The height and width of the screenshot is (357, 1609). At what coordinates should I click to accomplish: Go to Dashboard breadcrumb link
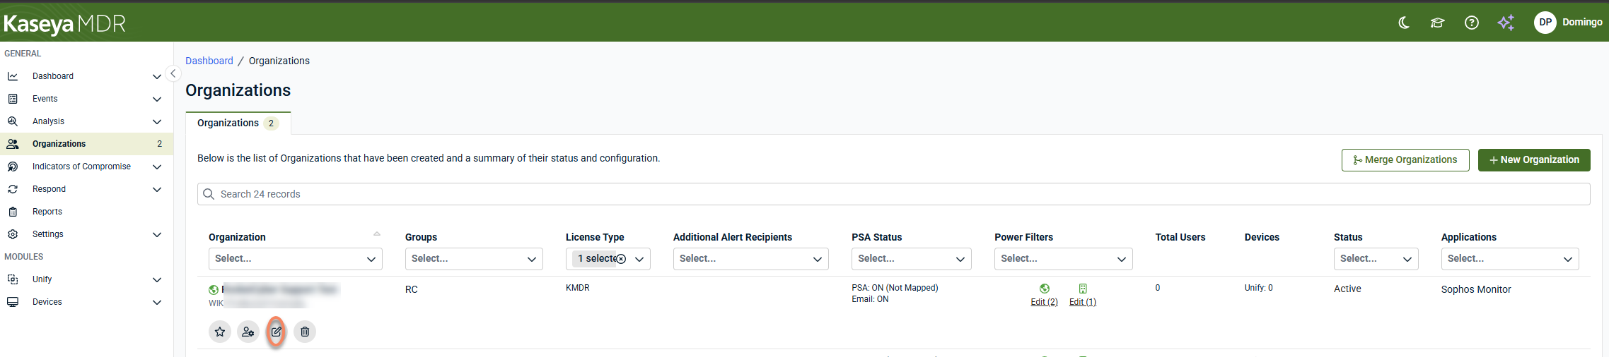pyautogui.click(x=209, y=61)
